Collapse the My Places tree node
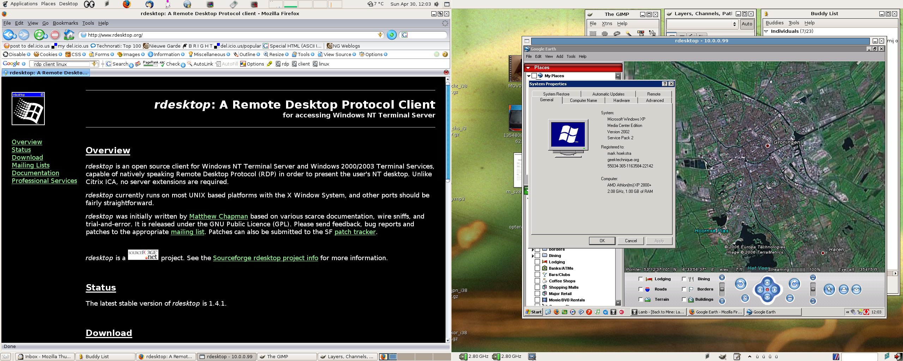 tap(529, 76)
